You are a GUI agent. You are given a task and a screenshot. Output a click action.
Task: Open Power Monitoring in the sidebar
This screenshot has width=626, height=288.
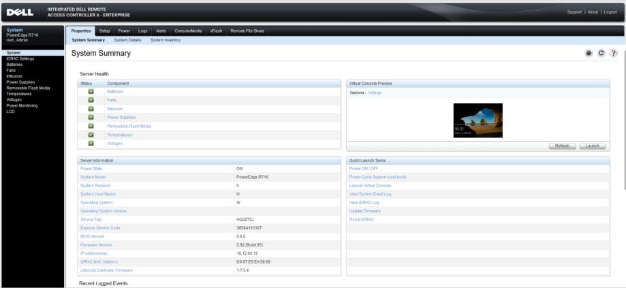[22, 106]
